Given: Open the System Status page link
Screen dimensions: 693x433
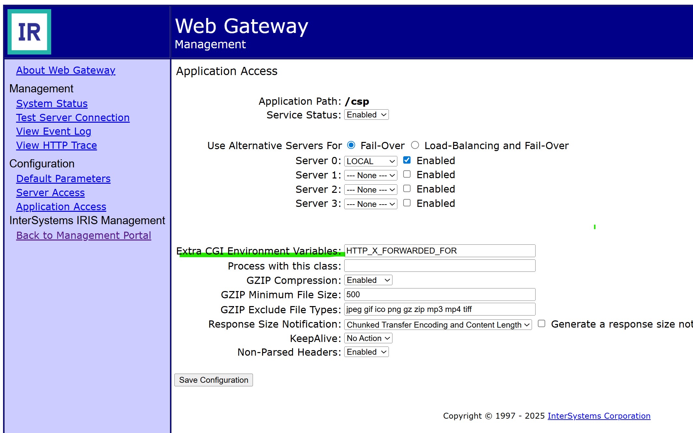Looking at the screenshot, I should (x=52, y=104).
